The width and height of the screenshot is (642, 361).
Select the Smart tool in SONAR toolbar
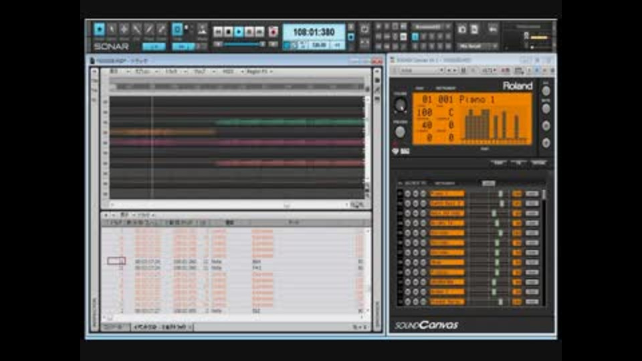[x=99, y=29]
